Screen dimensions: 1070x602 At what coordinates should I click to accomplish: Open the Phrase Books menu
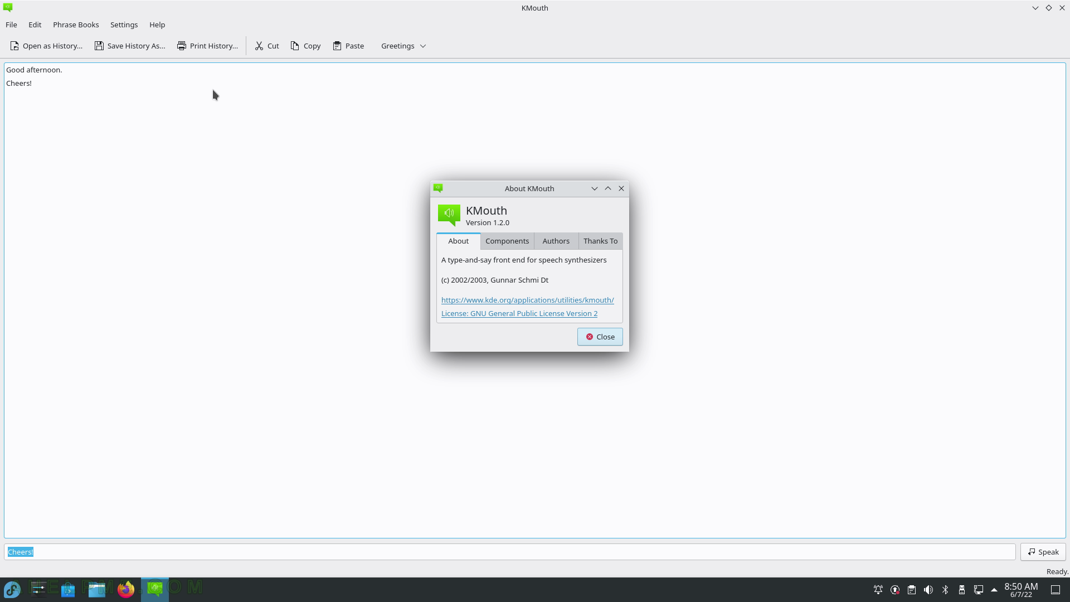(76, 25)
